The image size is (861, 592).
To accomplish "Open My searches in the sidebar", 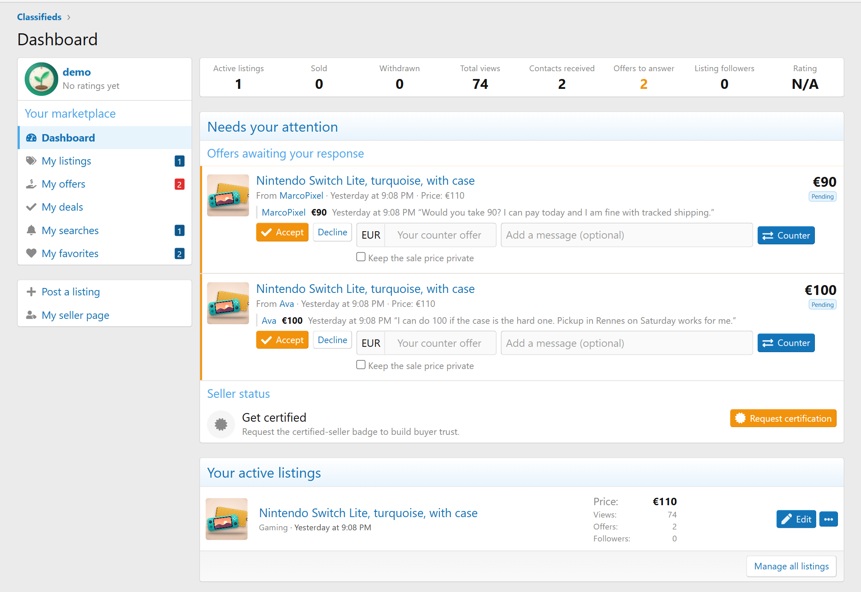I will 105,230.
